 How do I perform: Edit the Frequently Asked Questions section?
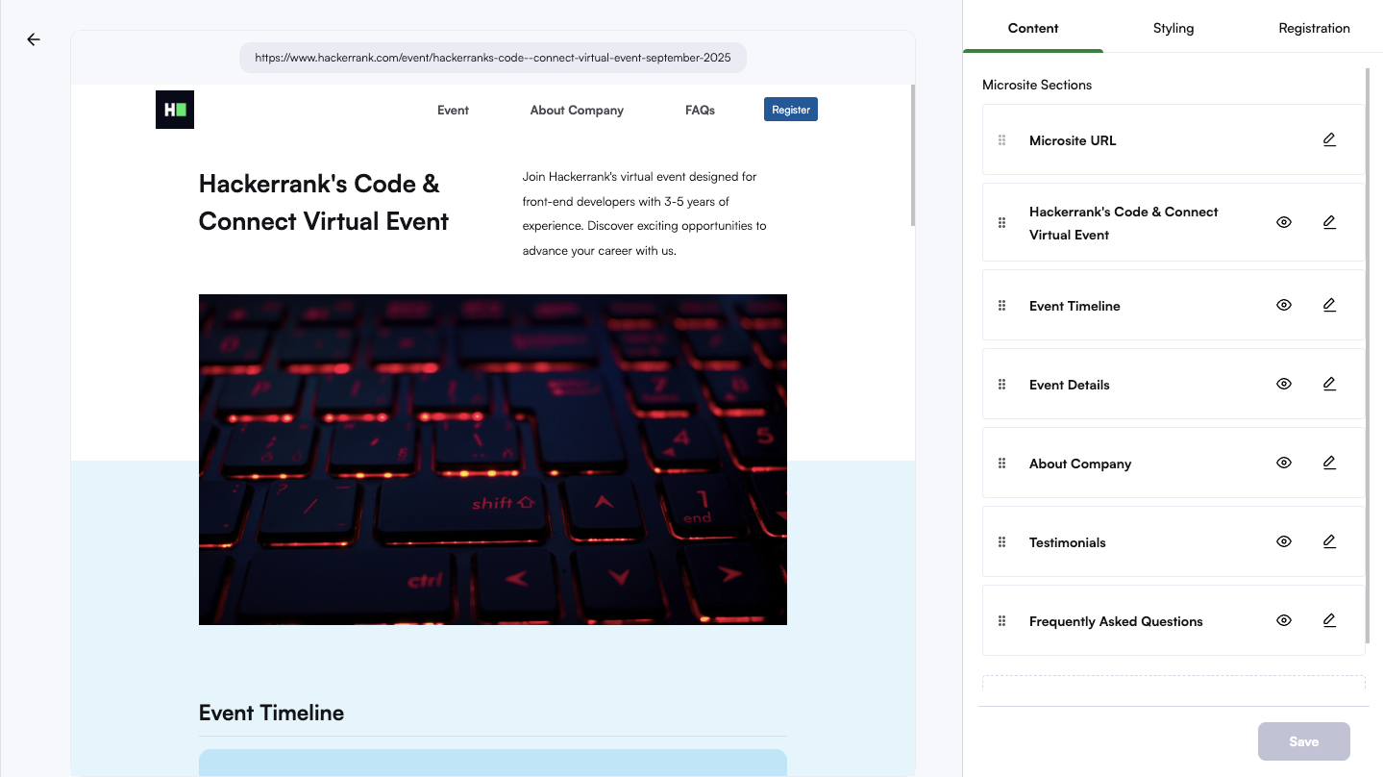pyautogui.click(x=1329, y=620)
